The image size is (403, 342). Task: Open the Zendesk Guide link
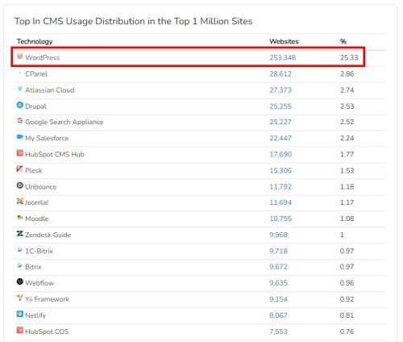click(48, 235)
